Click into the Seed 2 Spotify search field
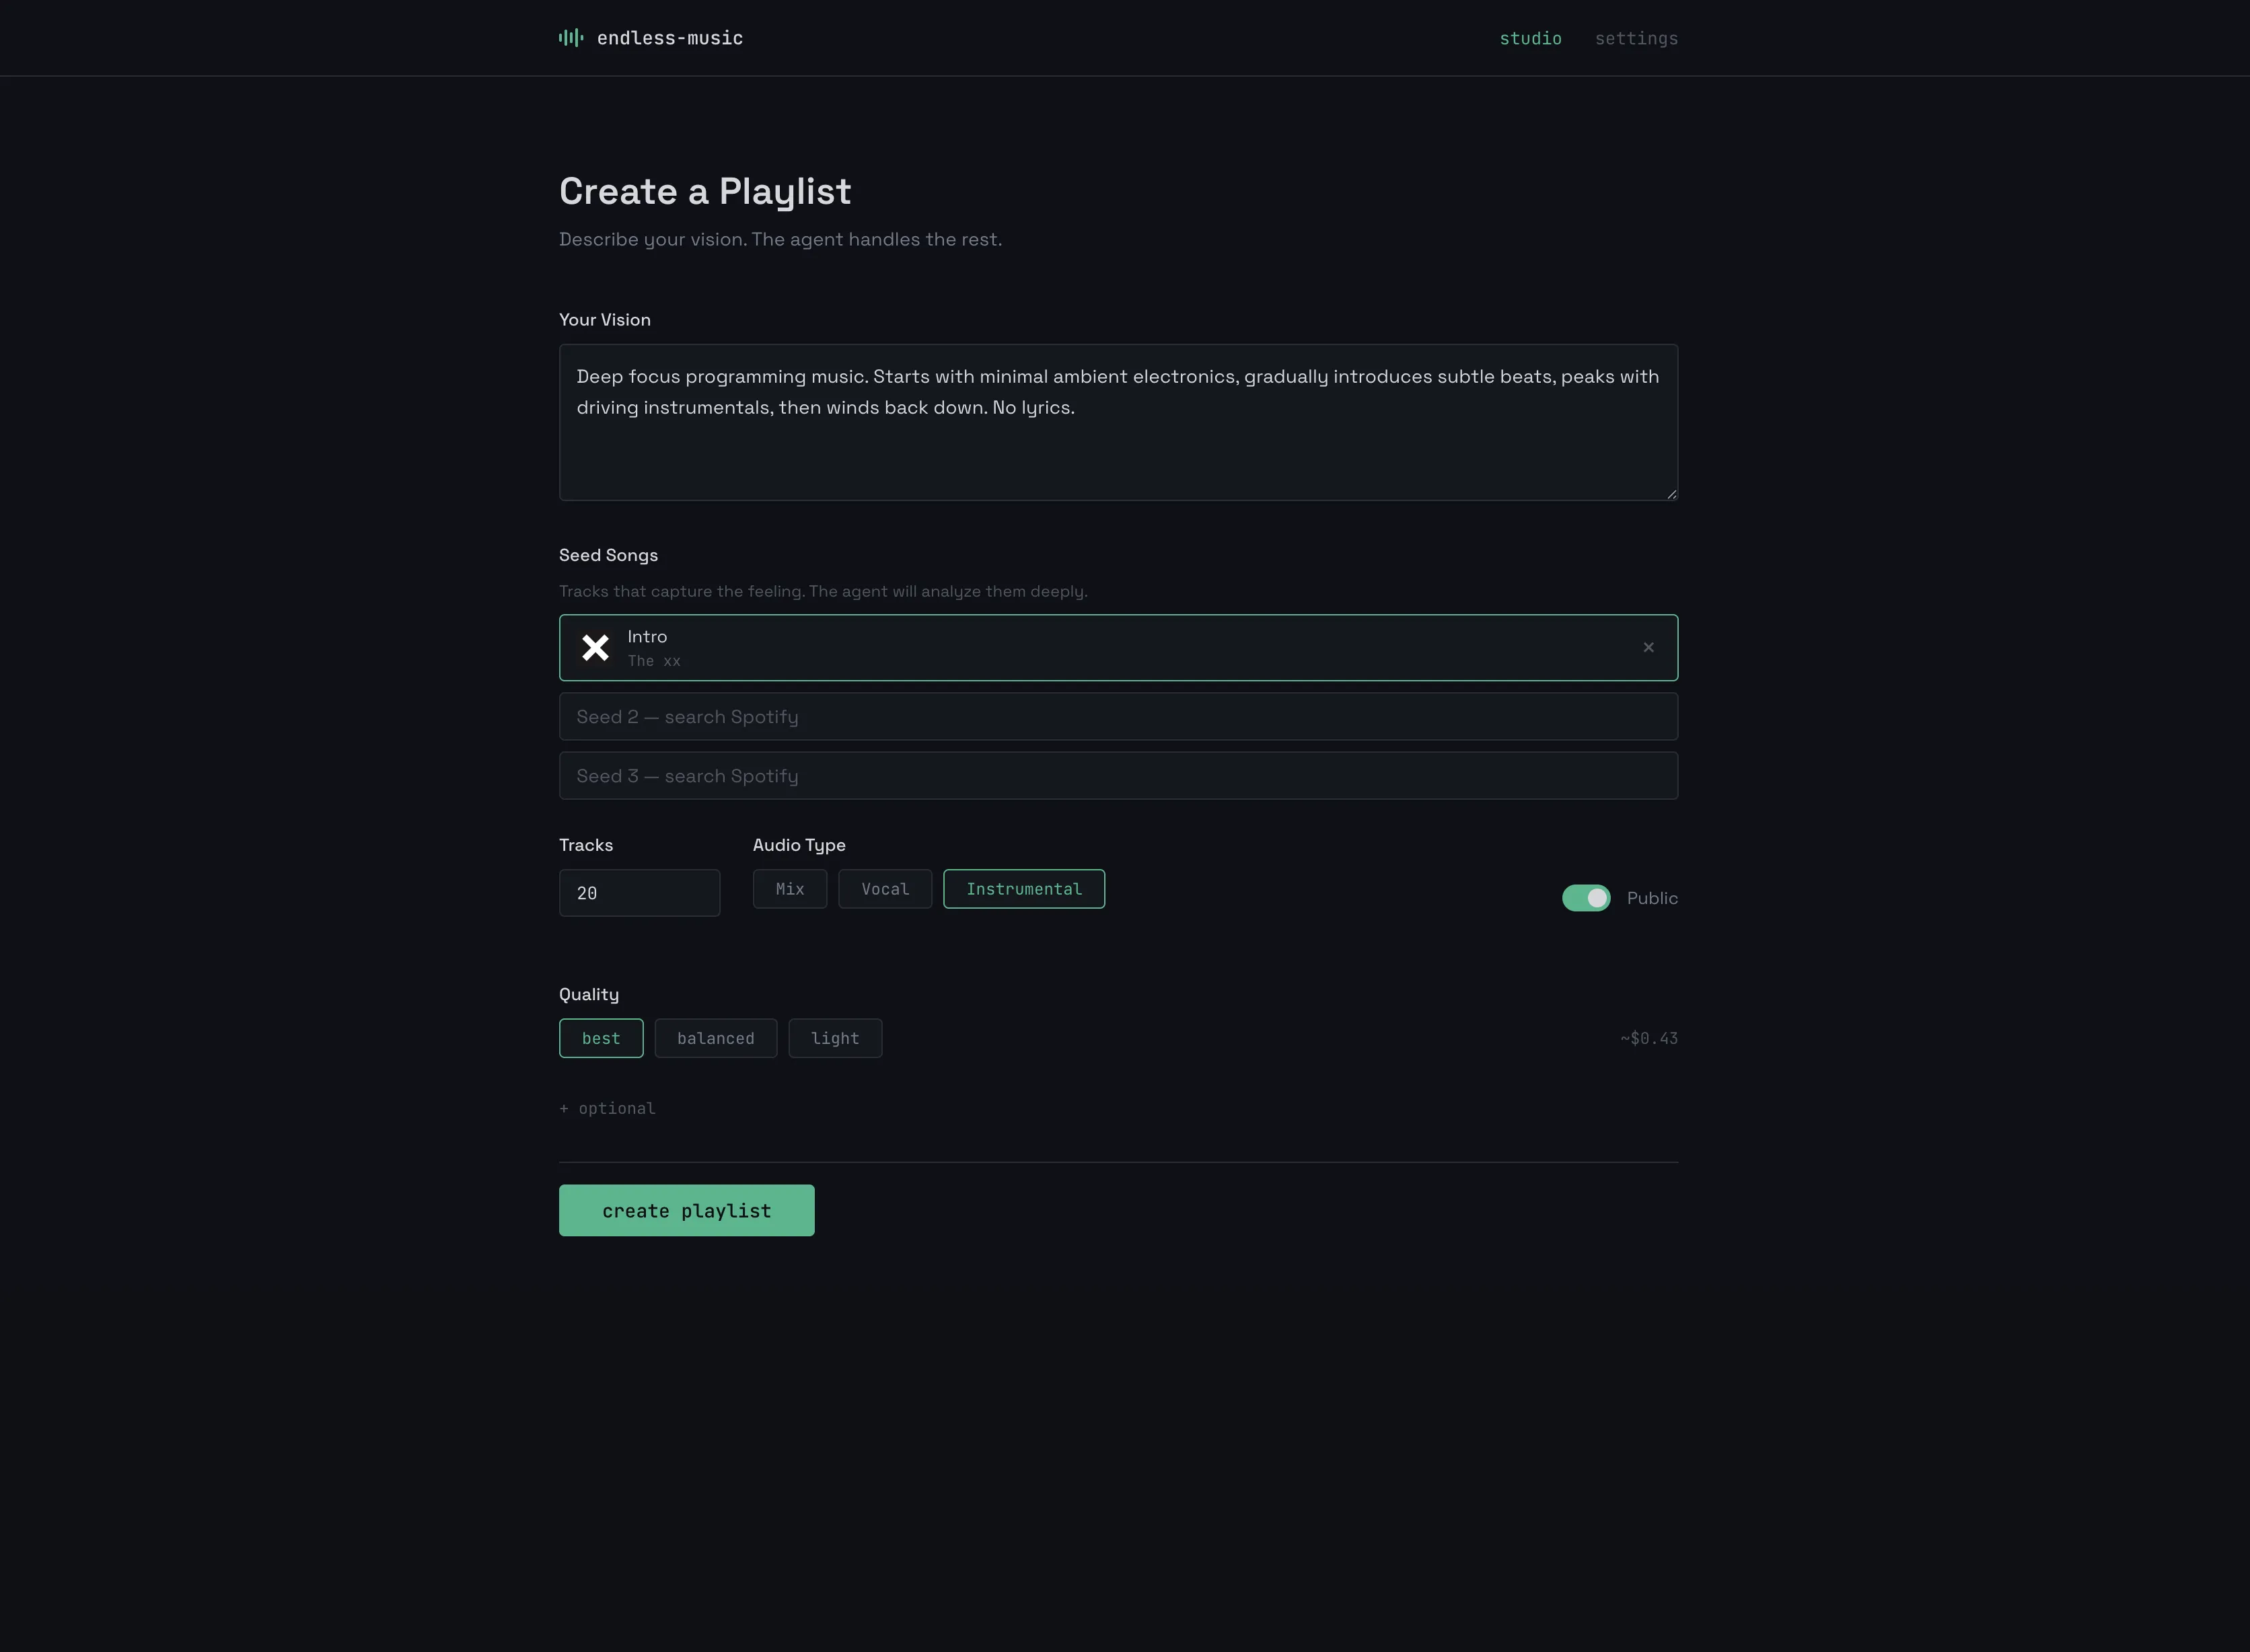Screen dimensions: 2250x1652 (1118, 716)
